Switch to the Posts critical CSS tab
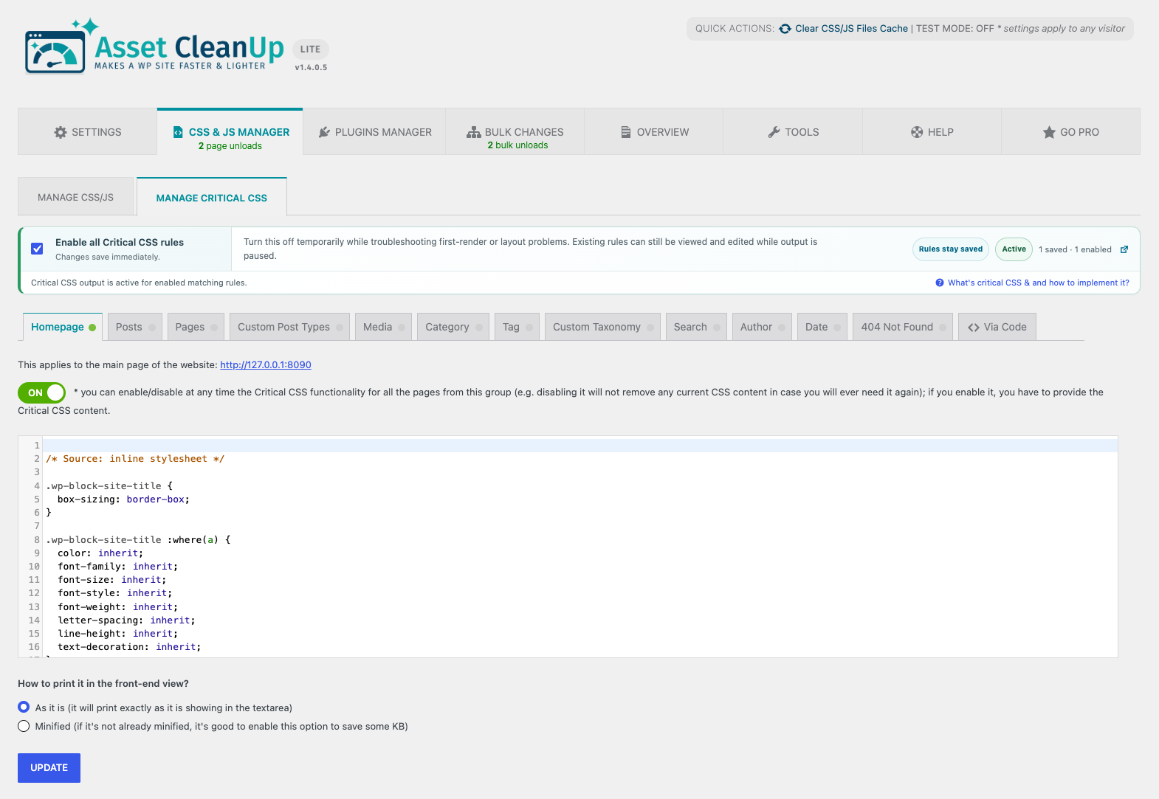 coord(134,327)
